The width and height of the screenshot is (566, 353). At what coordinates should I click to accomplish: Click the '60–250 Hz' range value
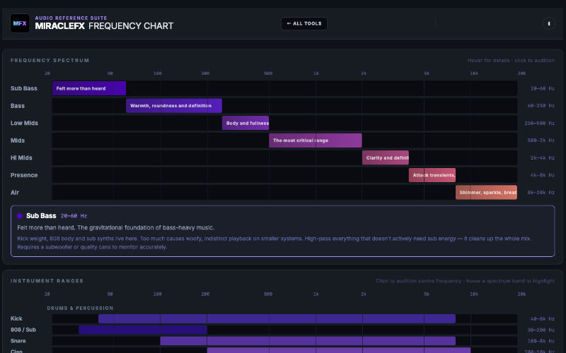(541, 105)
